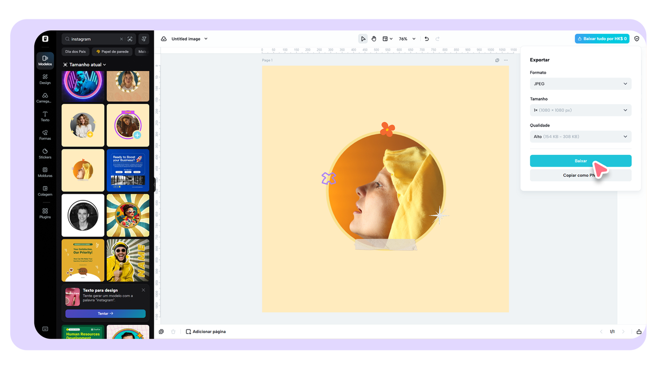Open the layout view options
This screenshot has height=369, width=656.
(x=387, y=39)
